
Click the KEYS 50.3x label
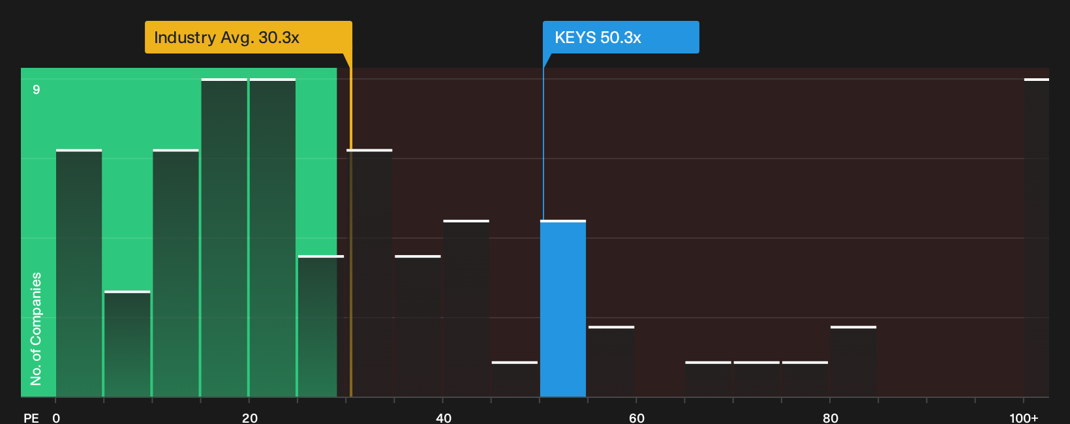(620, 37)
